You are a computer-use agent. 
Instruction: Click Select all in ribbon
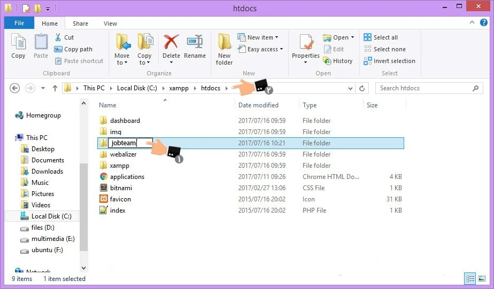click(381, 37)
